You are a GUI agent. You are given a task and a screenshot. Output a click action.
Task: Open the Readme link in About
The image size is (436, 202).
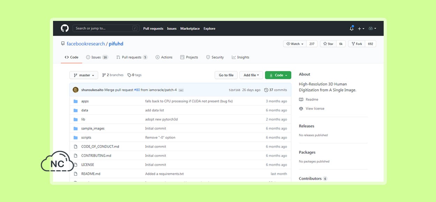pos(309,100)
